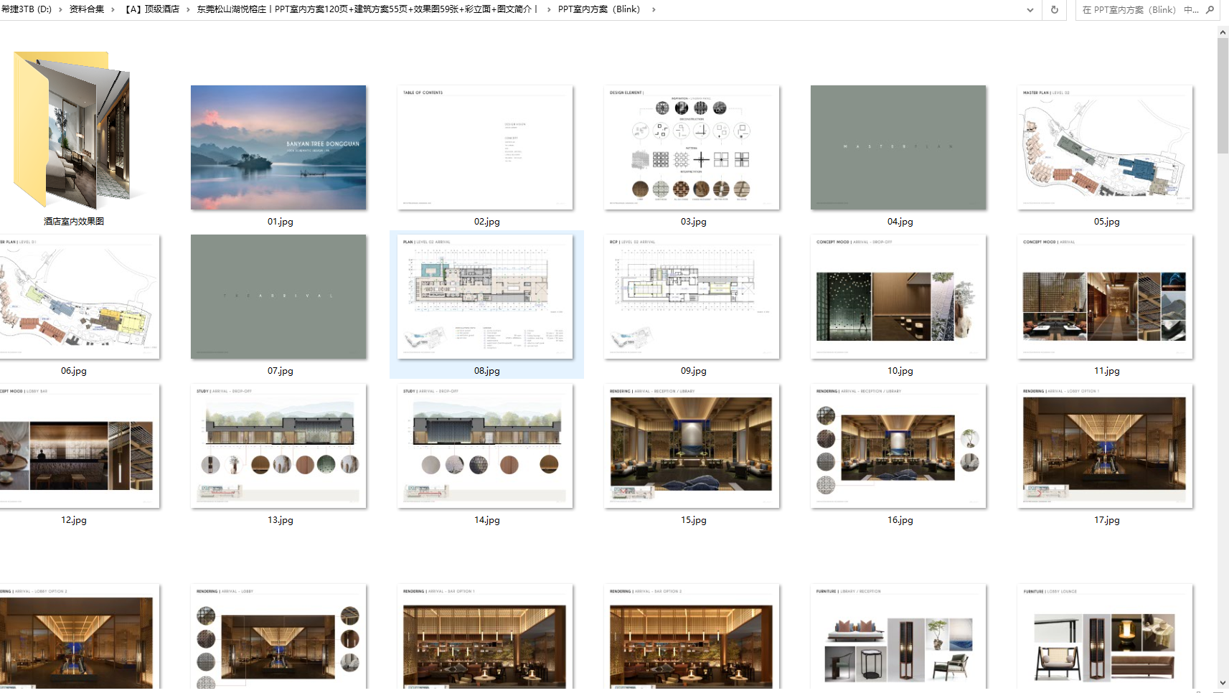1229x693 pixels.
Task: Click the 06.jpg file name
Action: [74, 371]
